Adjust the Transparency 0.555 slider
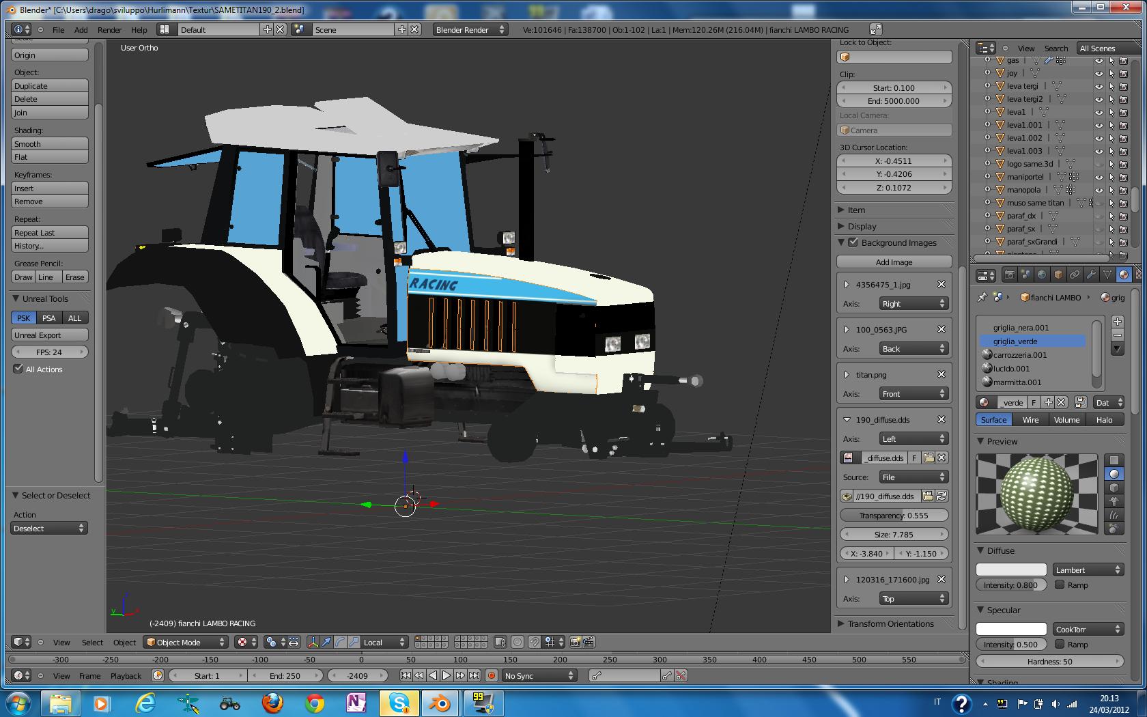1147x717 pixels. [x=894, y=516]
